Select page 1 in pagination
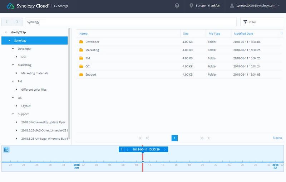 click(174, 138)
